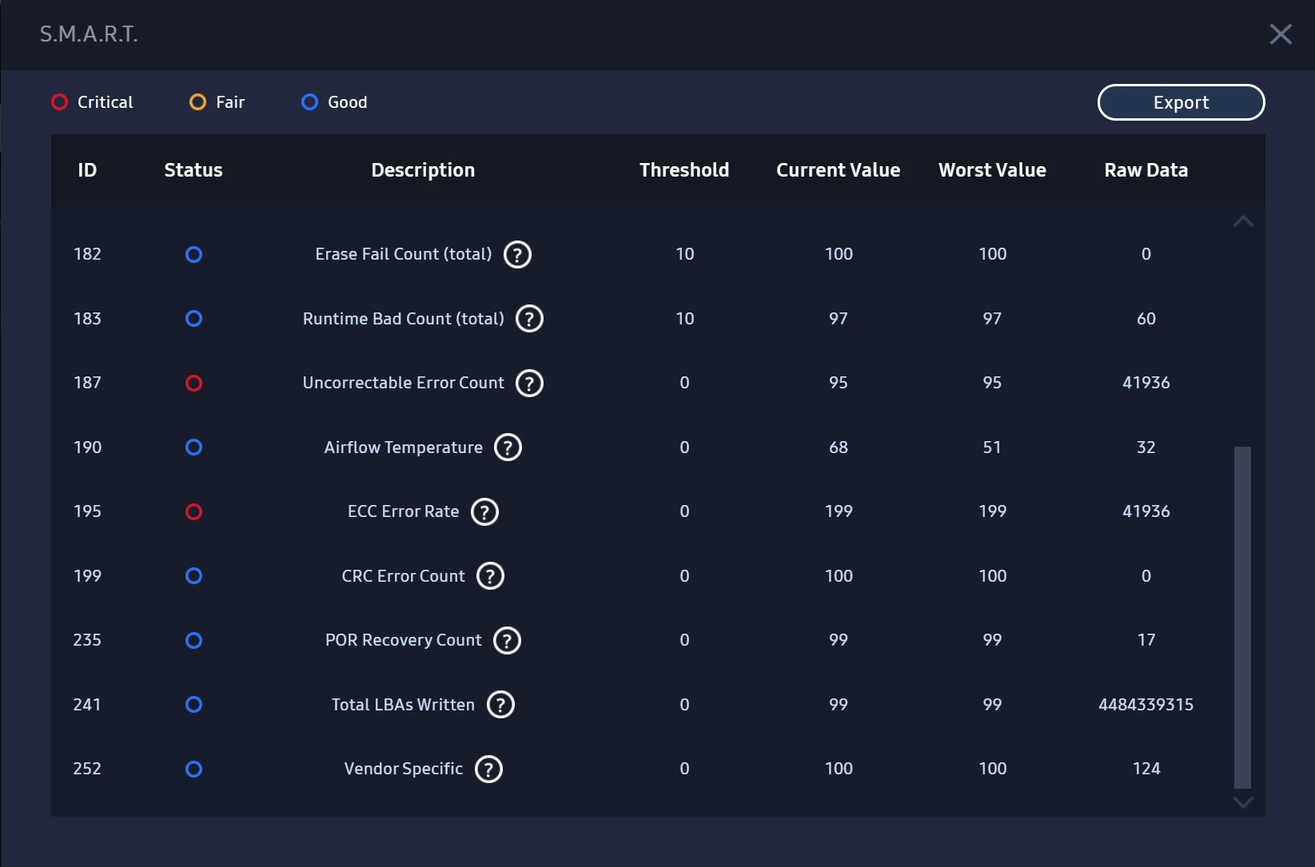Open help for Erase Fail Count

point(516,254)
